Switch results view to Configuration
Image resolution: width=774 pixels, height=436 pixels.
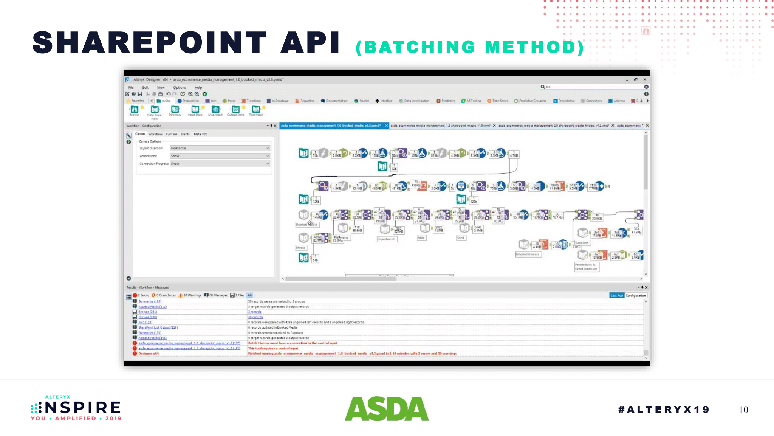point(636,296)
